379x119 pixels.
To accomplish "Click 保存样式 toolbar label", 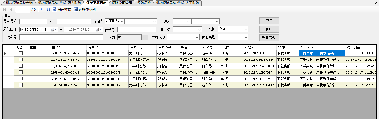I will pyautogui.click(x=64, y=9).
